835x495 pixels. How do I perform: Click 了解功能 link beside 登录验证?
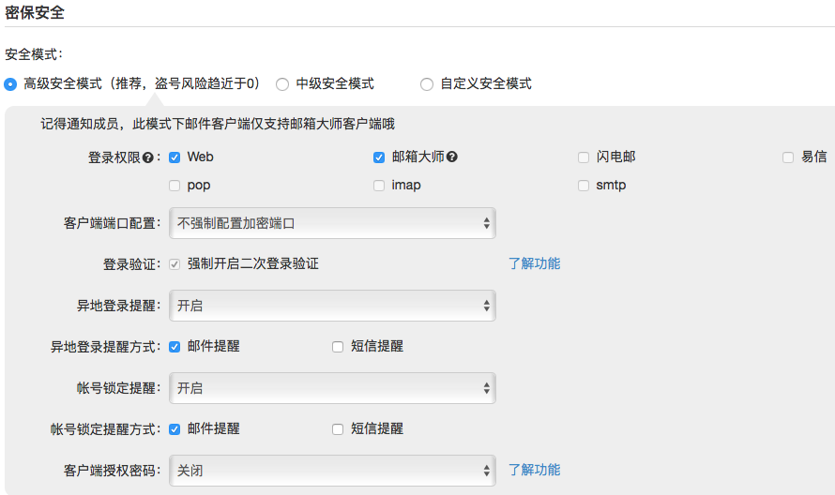click(x=534, y=263)
